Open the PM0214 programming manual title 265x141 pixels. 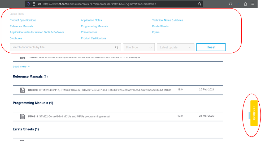(x=69, y=116)
